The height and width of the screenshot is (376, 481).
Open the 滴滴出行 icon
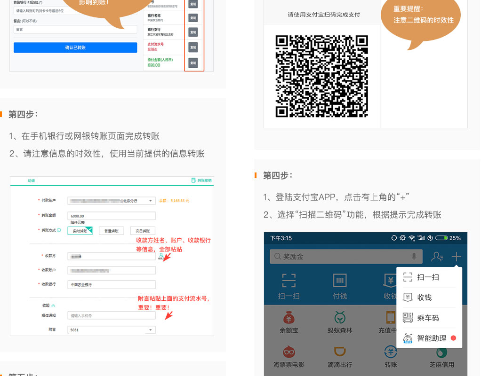340,352
